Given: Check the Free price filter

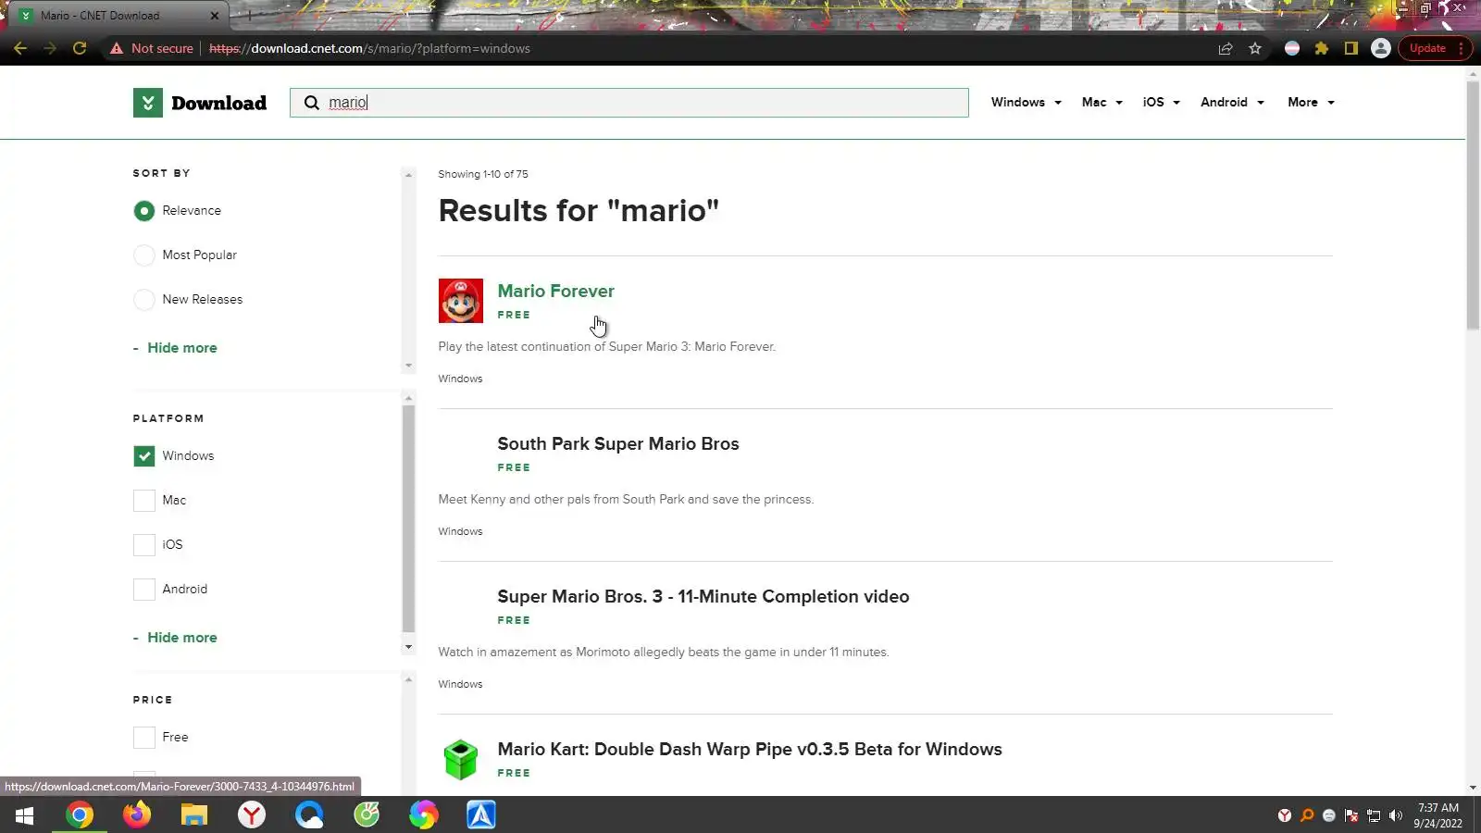Looking at the screenshot, I should click(144, 738).
